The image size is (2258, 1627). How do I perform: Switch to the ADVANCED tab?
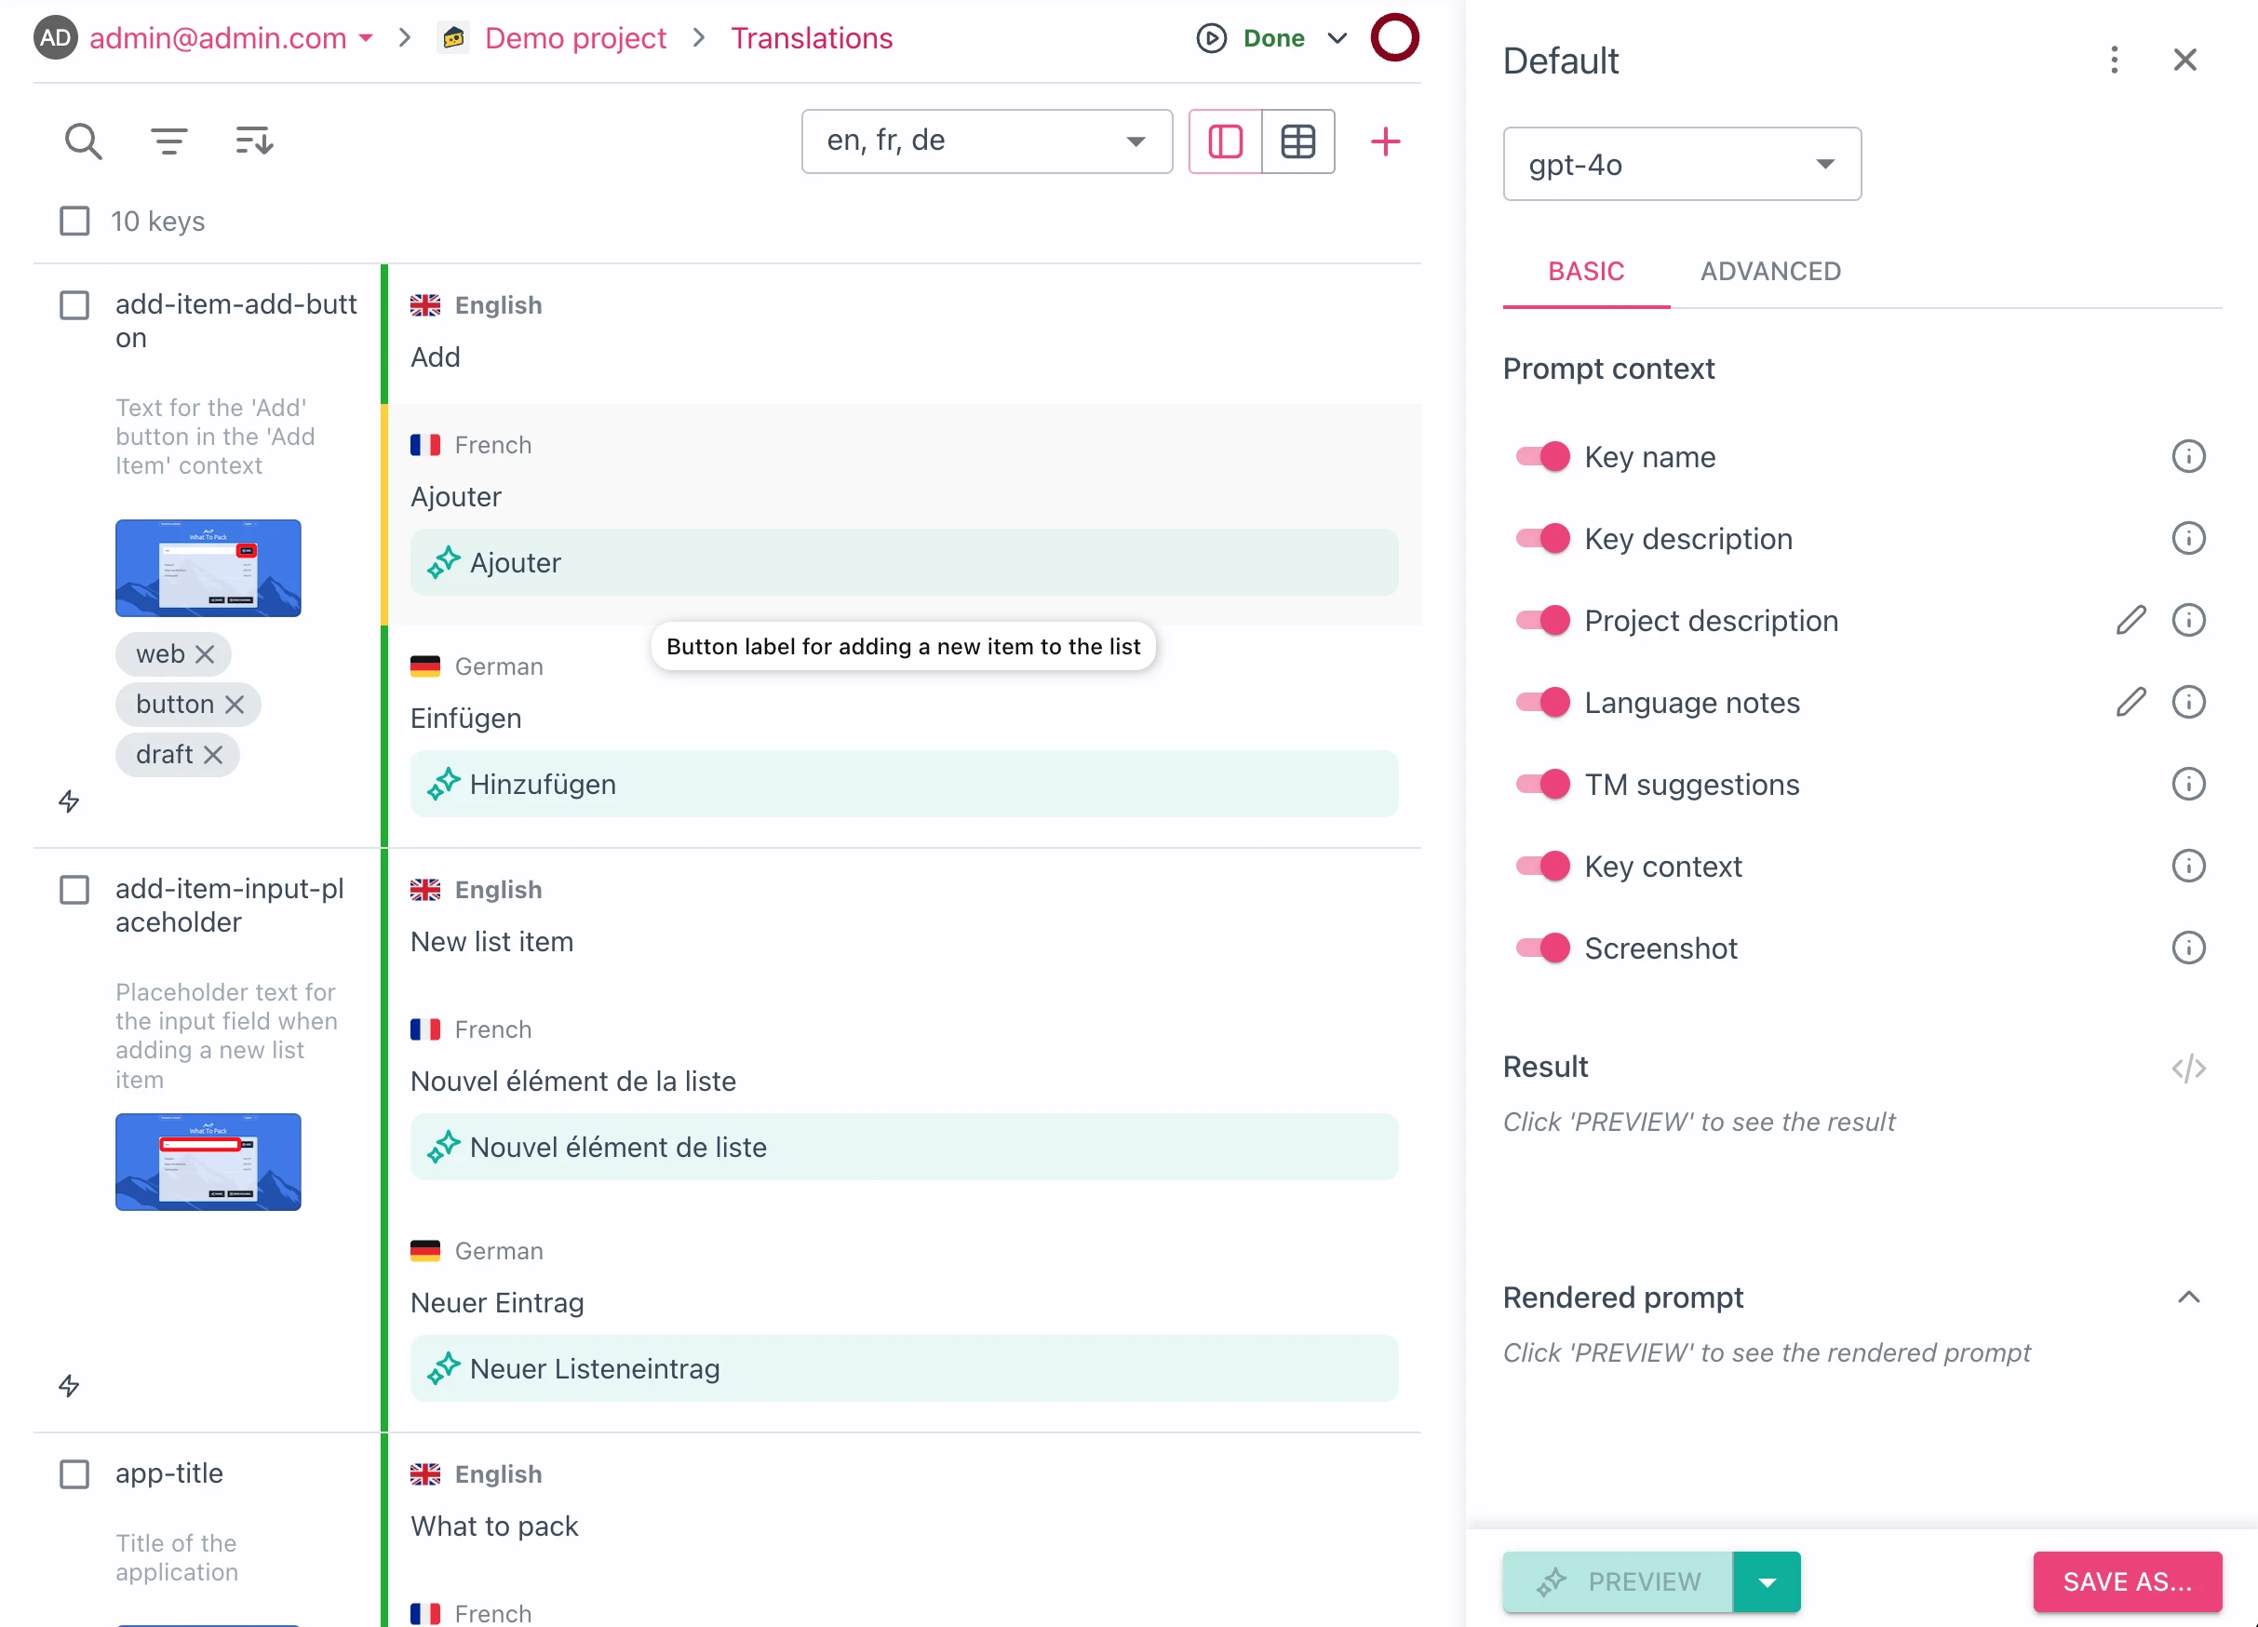(1770, 271)
